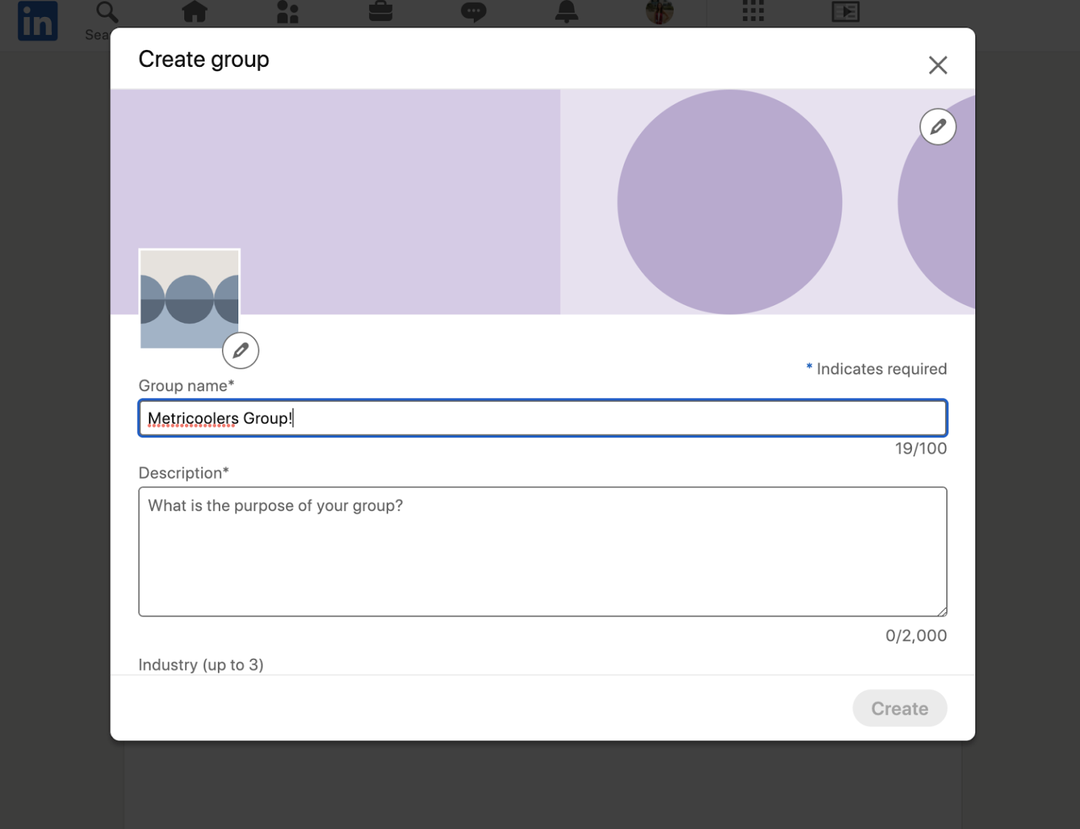The width and height of the screenshot is (1080, 829).
Task: Open the profile avatar menu in the nav bar
Action: 660,11
